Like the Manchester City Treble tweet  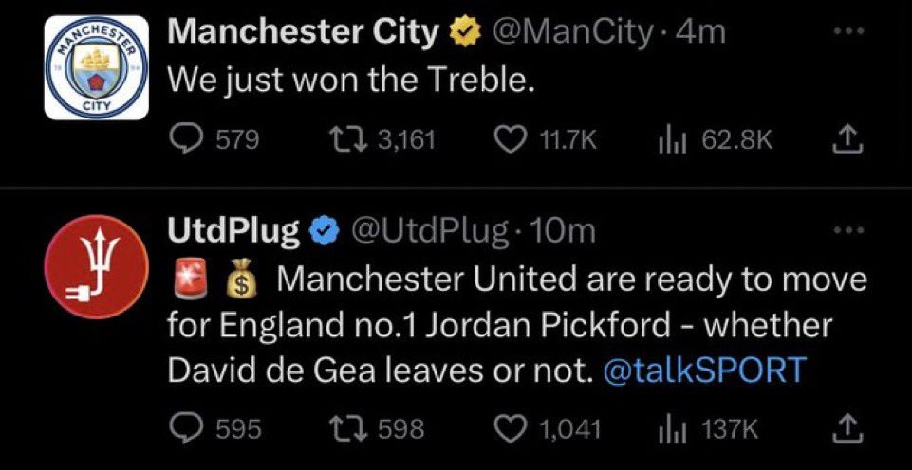(545, 141)
